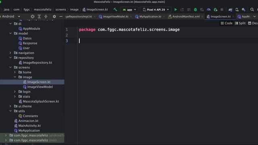Open the SDK Manager icon

pyautogui.click(x=243, y=10)
